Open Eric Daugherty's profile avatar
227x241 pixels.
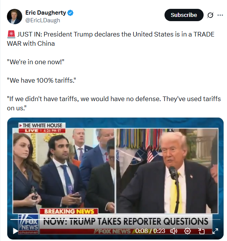pyautogui.click(x=15, y=17)
